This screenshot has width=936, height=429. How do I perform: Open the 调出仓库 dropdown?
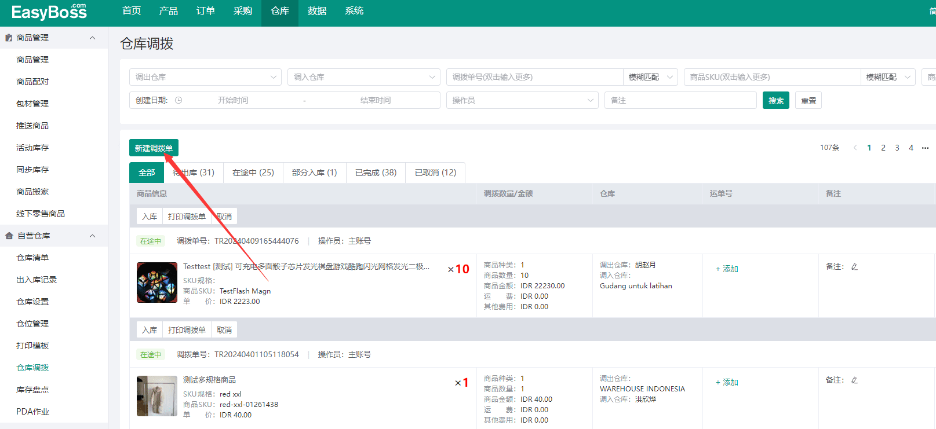205,77
